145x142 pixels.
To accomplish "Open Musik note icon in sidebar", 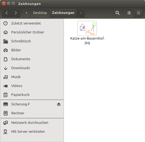I will tap(6, 77).
